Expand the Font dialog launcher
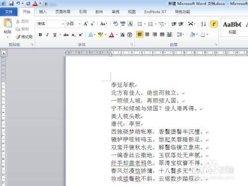Image resolution: width=248 pixels, height=186 pixels. (131, 45)
